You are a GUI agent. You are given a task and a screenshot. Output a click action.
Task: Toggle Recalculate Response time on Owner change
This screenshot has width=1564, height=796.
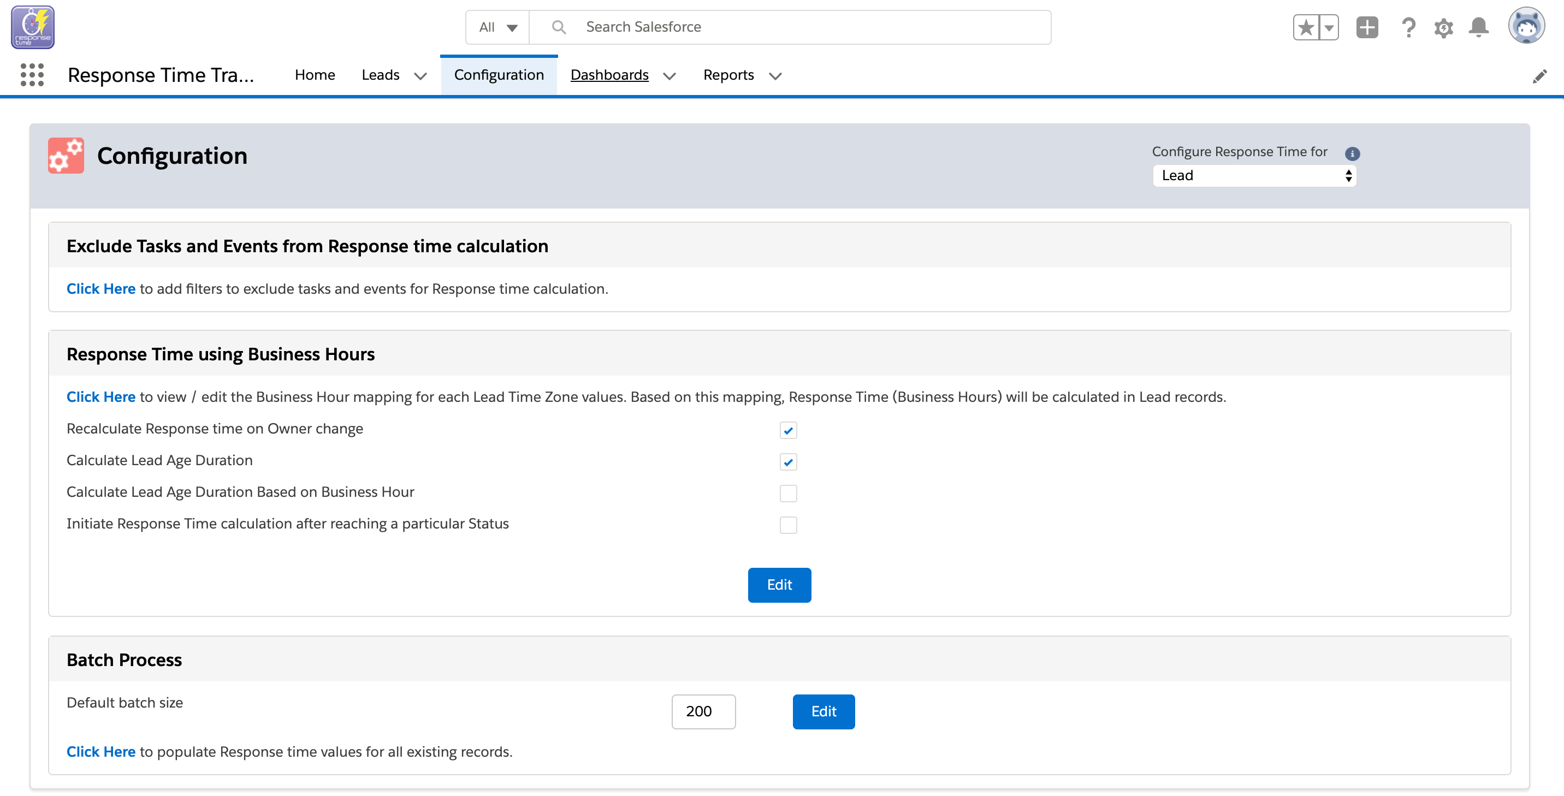[x=788, y=430]
